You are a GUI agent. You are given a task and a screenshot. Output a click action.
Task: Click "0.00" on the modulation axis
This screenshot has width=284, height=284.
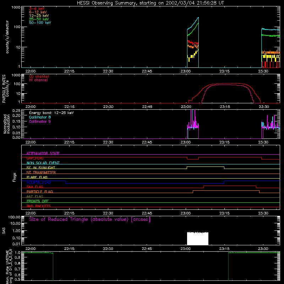(16, 137)
